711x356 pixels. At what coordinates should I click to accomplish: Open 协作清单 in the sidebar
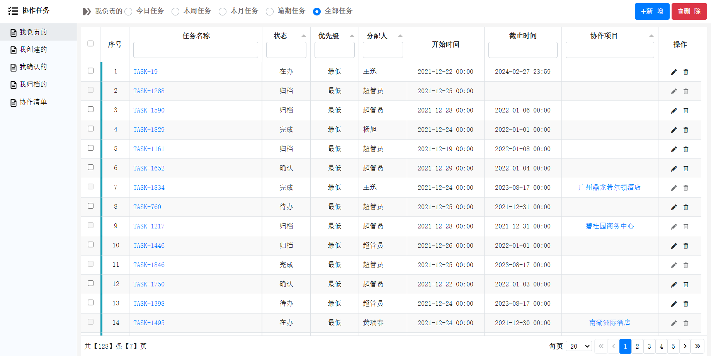(38, 102)
